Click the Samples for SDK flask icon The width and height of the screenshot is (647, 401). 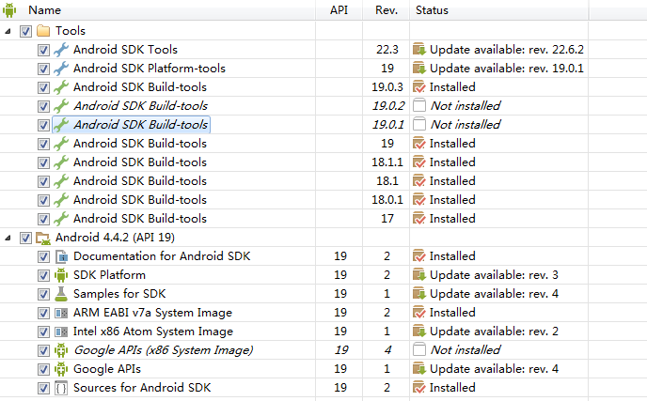62,294
